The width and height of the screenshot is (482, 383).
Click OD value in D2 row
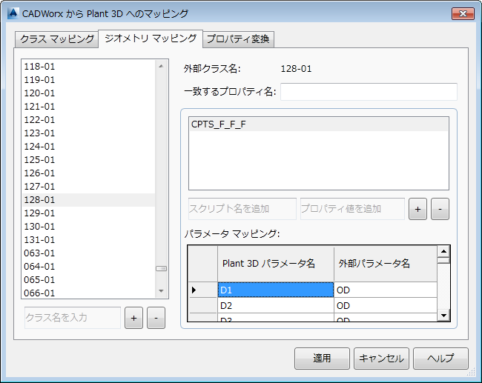pyautogui.click(x=386, y=306)
